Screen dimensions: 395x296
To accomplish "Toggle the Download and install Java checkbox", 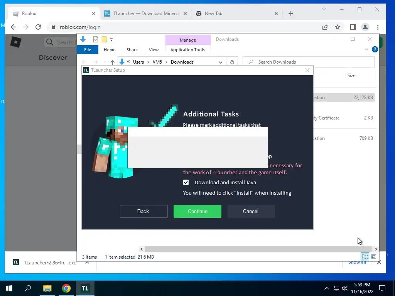I will (186, 182).
